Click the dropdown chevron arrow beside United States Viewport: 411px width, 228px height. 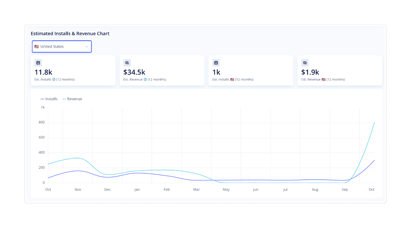tap(87, 47)
